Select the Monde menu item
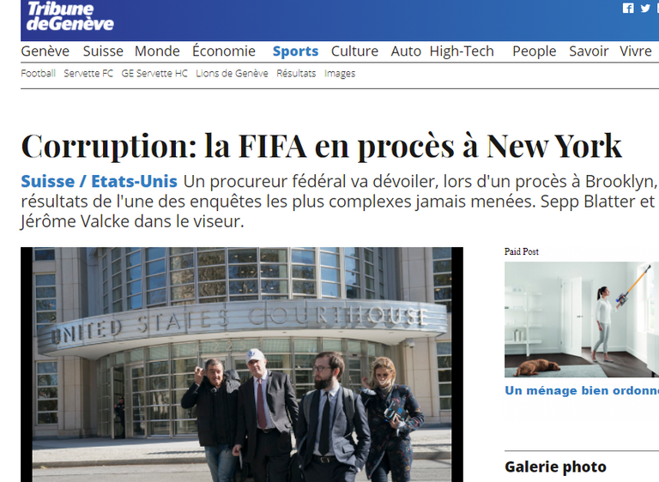This screenshot has width=659, height=482. pyautogui.click(x=157, y=51)
